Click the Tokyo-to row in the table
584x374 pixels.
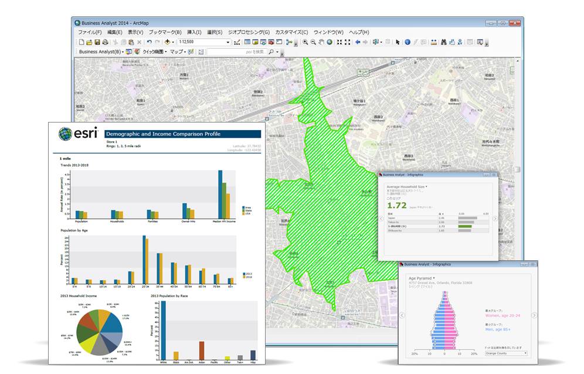click(437, 222)
